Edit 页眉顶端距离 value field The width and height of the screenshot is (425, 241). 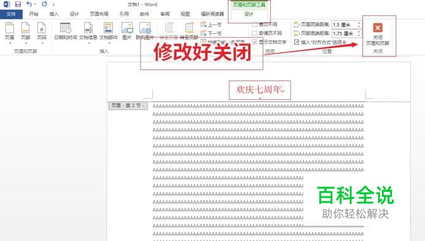click(x=344, y=25)
